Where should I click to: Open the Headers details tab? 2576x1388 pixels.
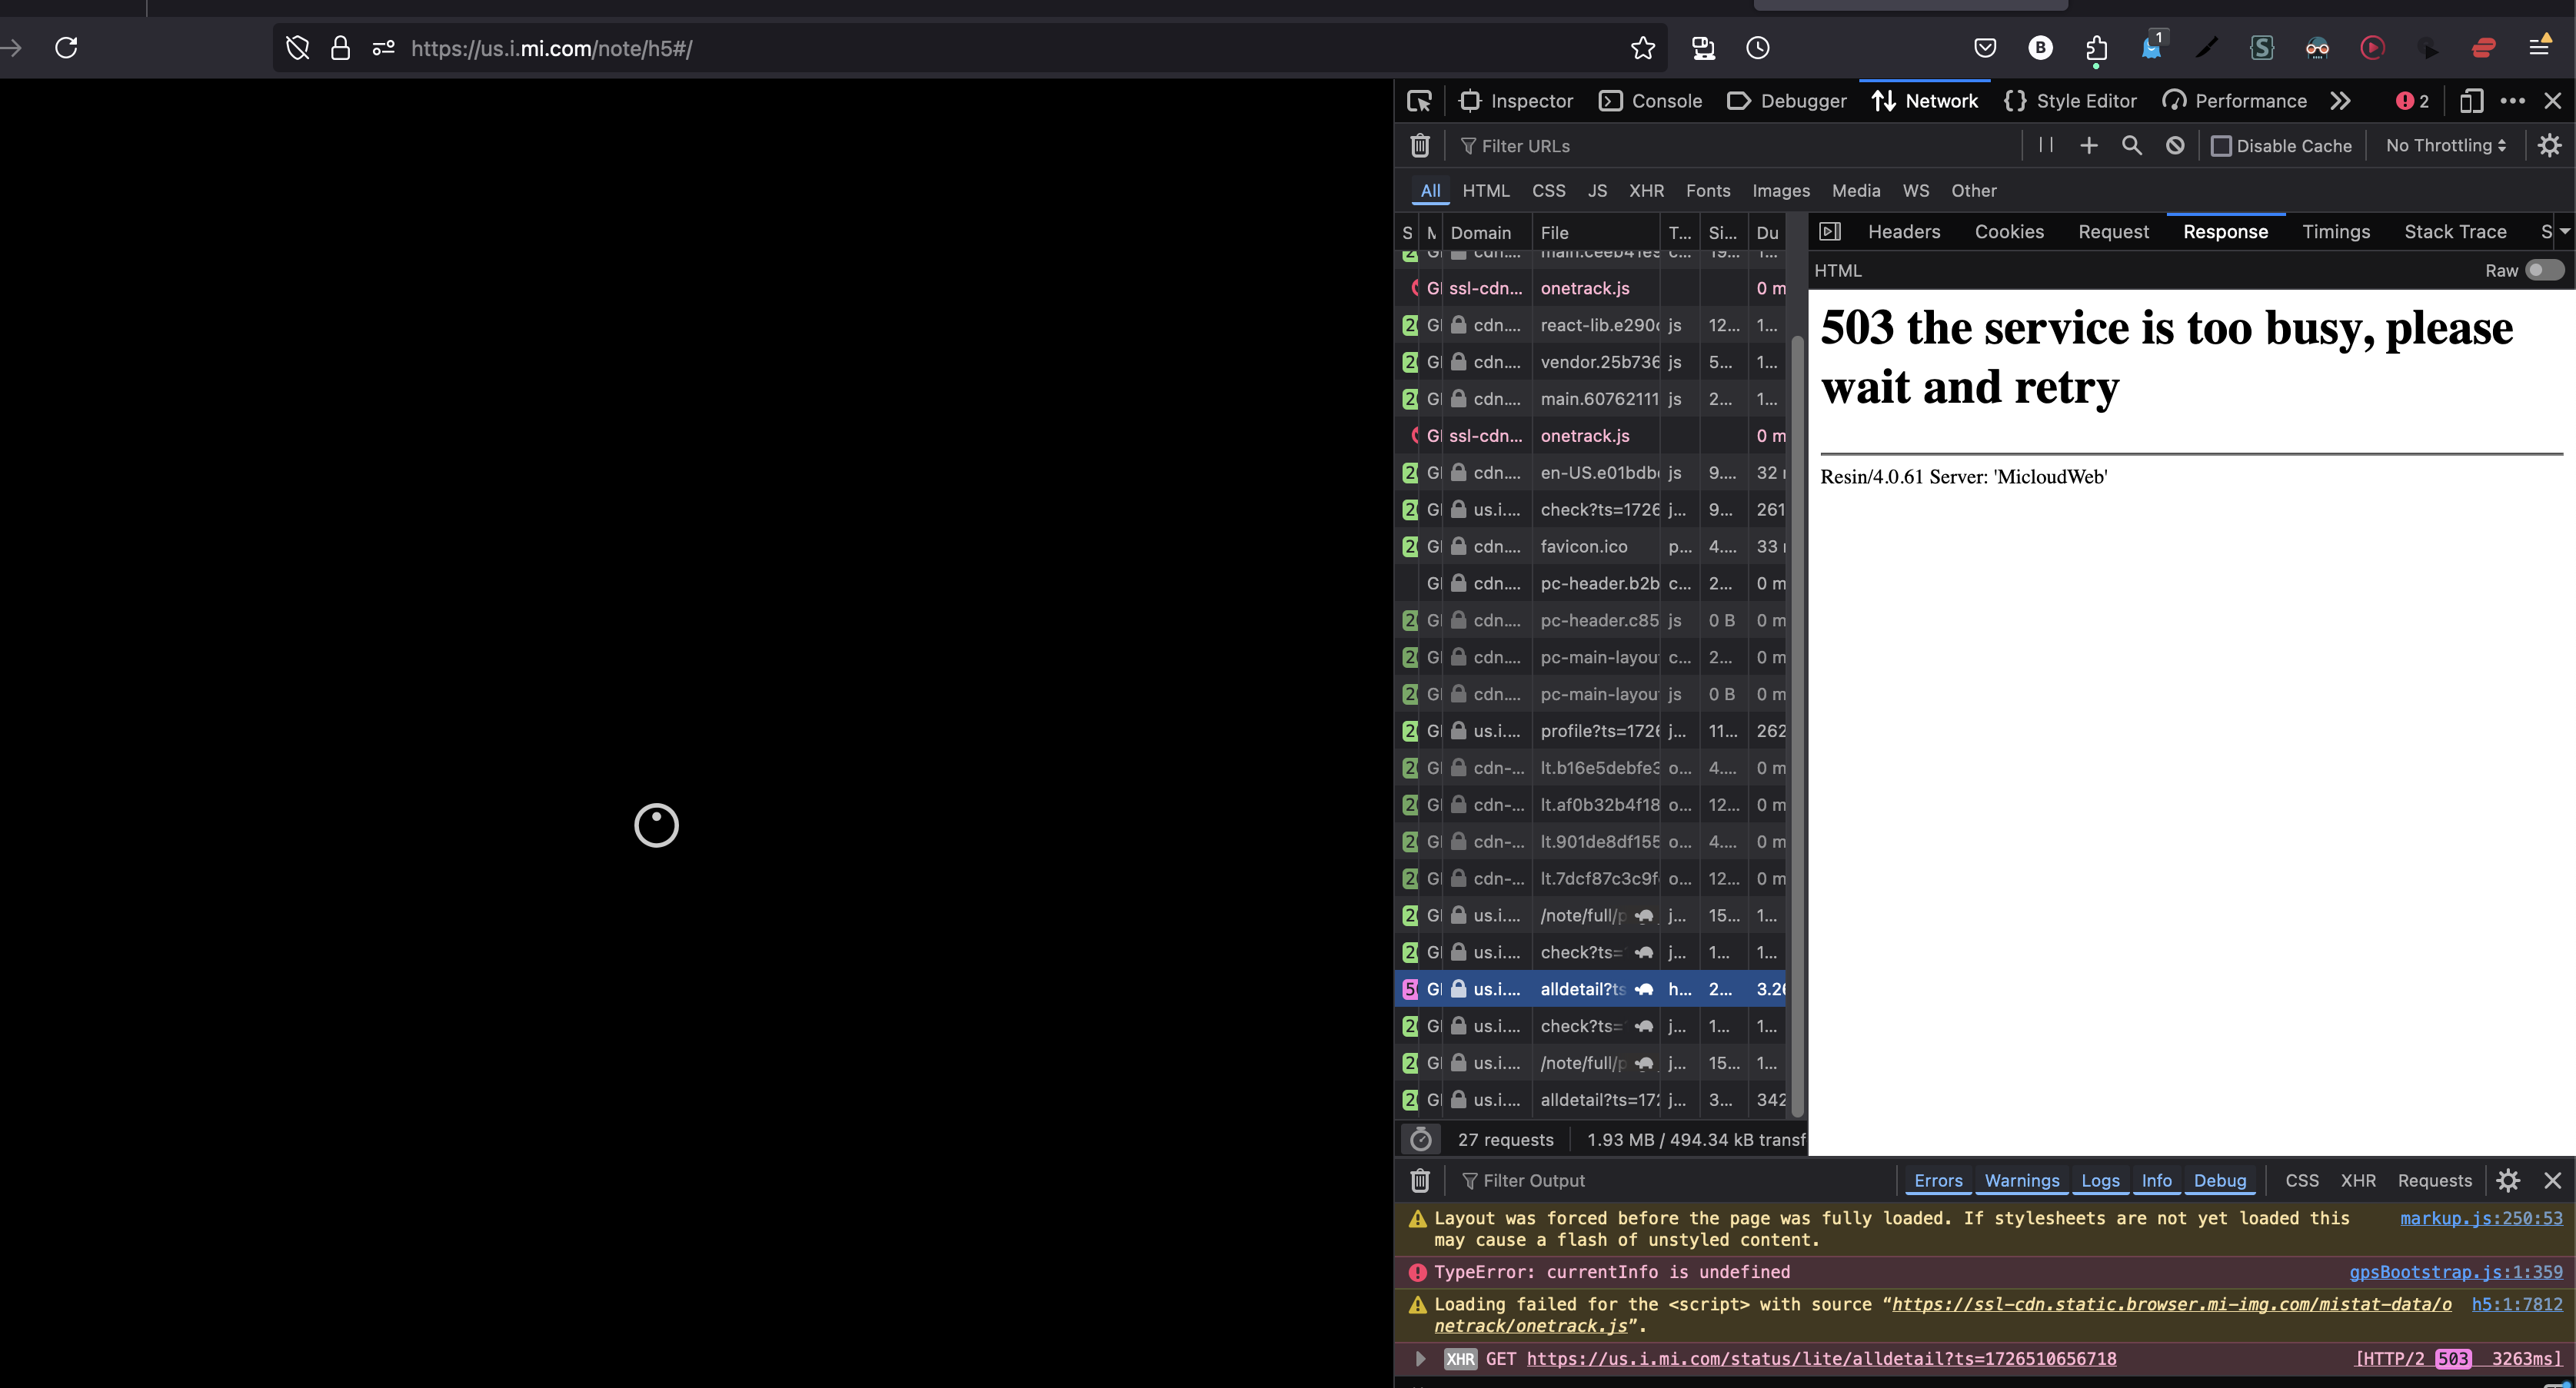click(x=1903, y=232)
